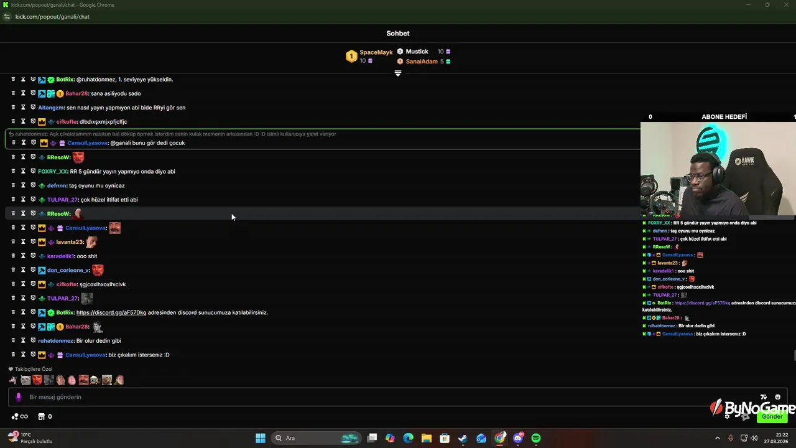Ban Altangzm using the shield icon
Screen dimensions: 796x448
33,108
